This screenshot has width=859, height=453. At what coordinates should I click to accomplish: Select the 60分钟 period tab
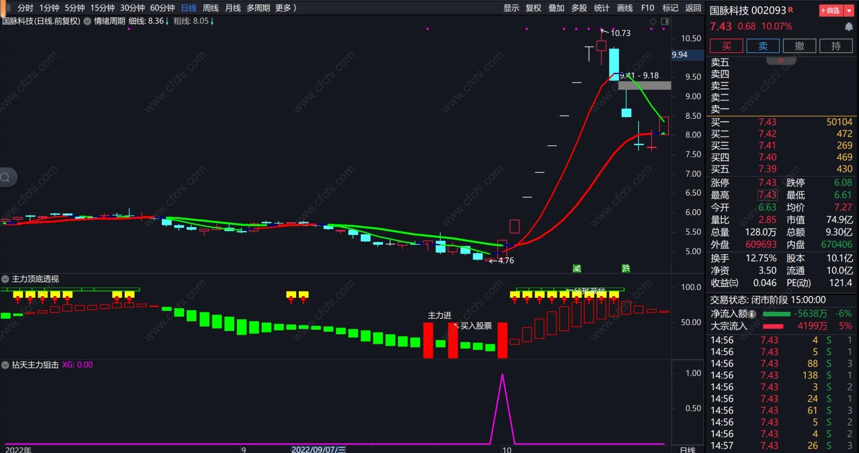tap(162, 8)
